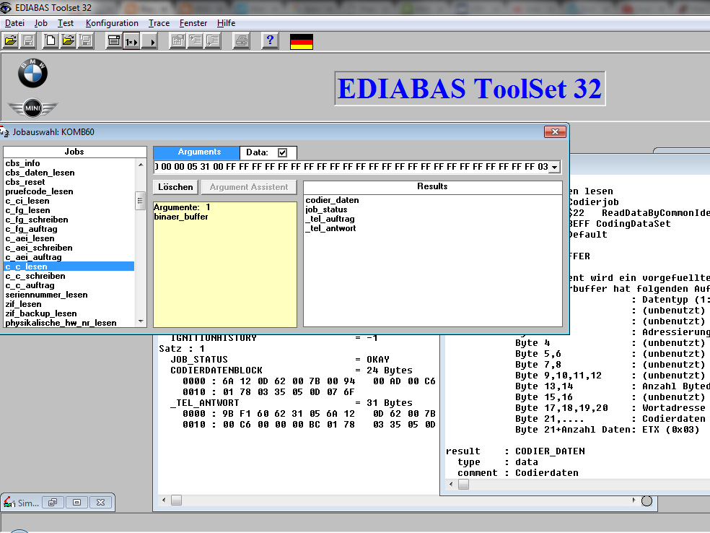Close the Jobauswahl KOMB60 dialog
Viewport: 710px width, 533px height.
click(x=555, y=132)
